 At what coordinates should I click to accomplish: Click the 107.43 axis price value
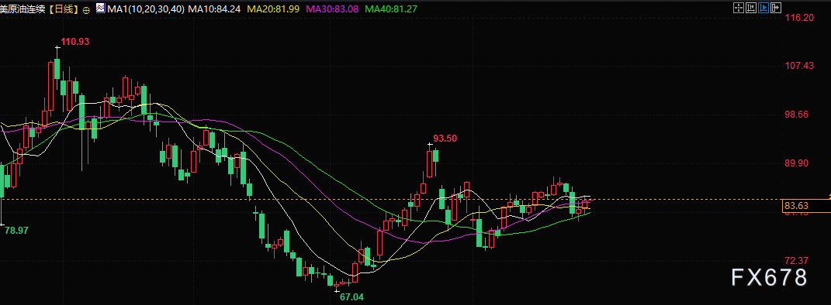point(798,66)
